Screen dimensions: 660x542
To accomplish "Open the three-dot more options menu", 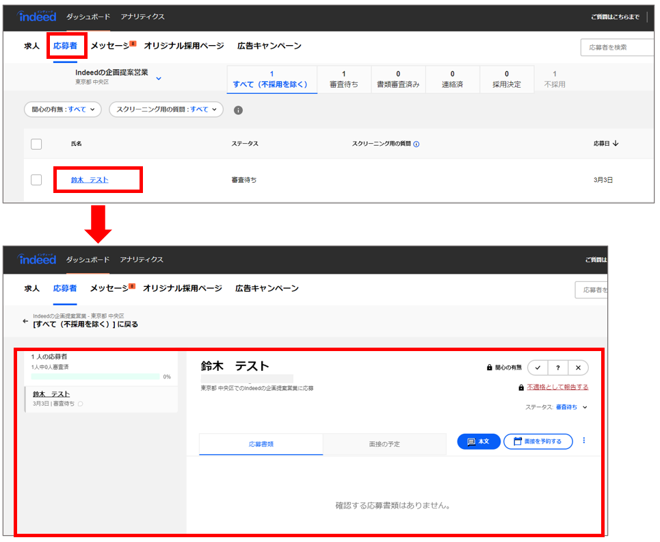I will pos(584,441).
